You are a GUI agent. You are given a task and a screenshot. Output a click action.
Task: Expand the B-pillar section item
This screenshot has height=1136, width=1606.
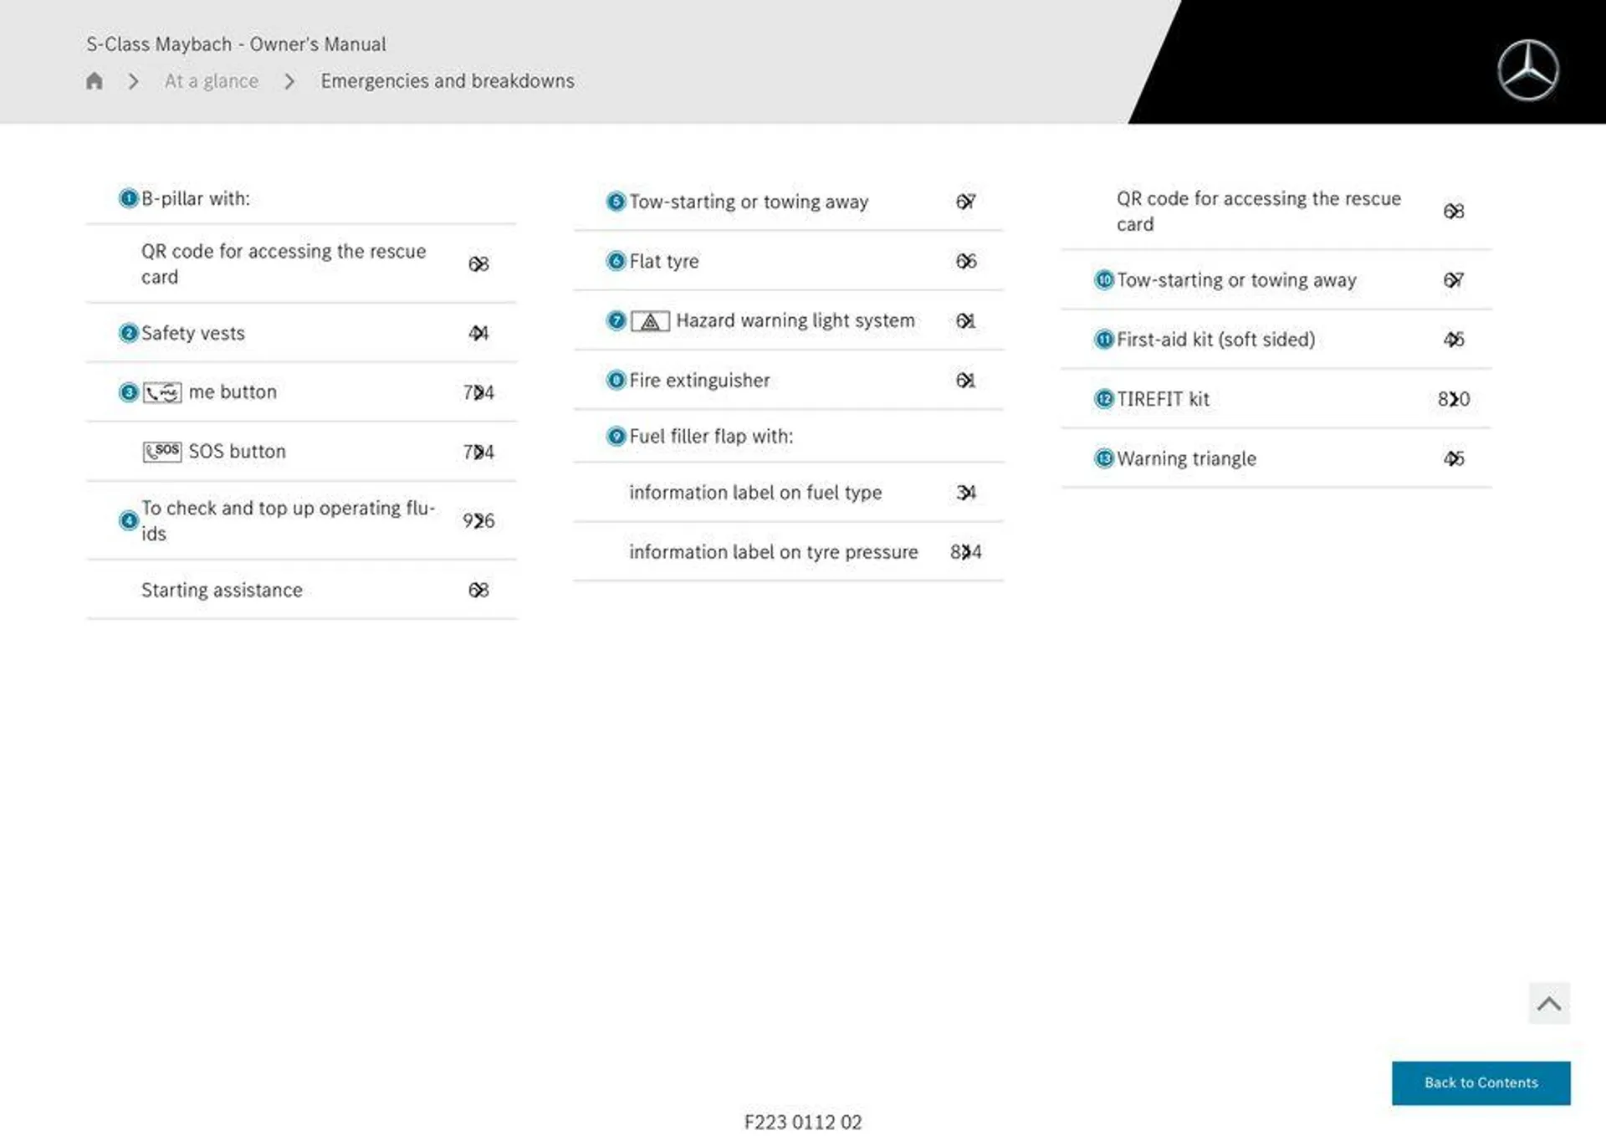[196, 198]
